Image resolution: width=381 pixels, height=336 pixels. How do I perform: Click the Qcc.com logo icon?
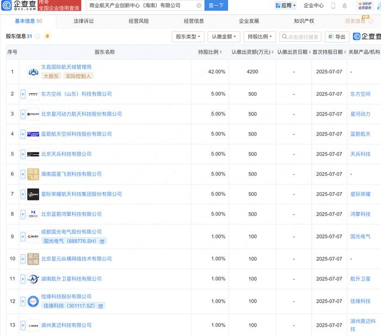point(7,5)
